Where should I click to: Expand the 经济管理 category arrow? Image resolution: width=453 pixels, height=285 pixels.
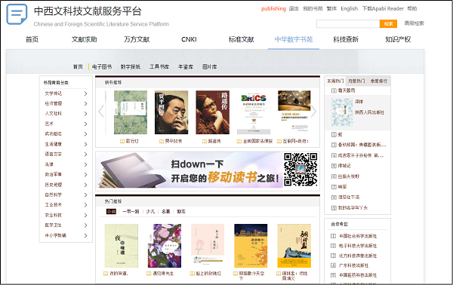(x=85, y=103)
